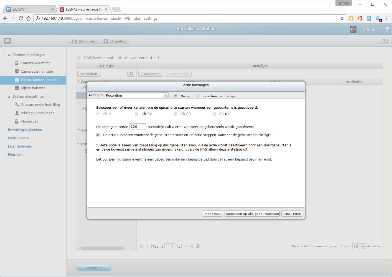The image size is (392, 277).
Task: Click Toepassen op alle gebeurtenissen button
Action: (x=252, y=214)
